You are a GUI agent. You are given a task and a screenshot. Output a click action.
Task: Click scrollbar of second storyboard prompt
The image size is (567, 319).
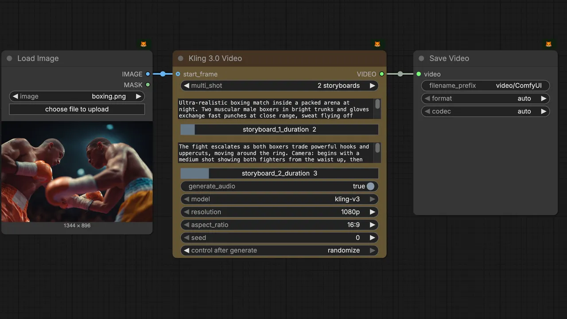[x=377, y=148]
